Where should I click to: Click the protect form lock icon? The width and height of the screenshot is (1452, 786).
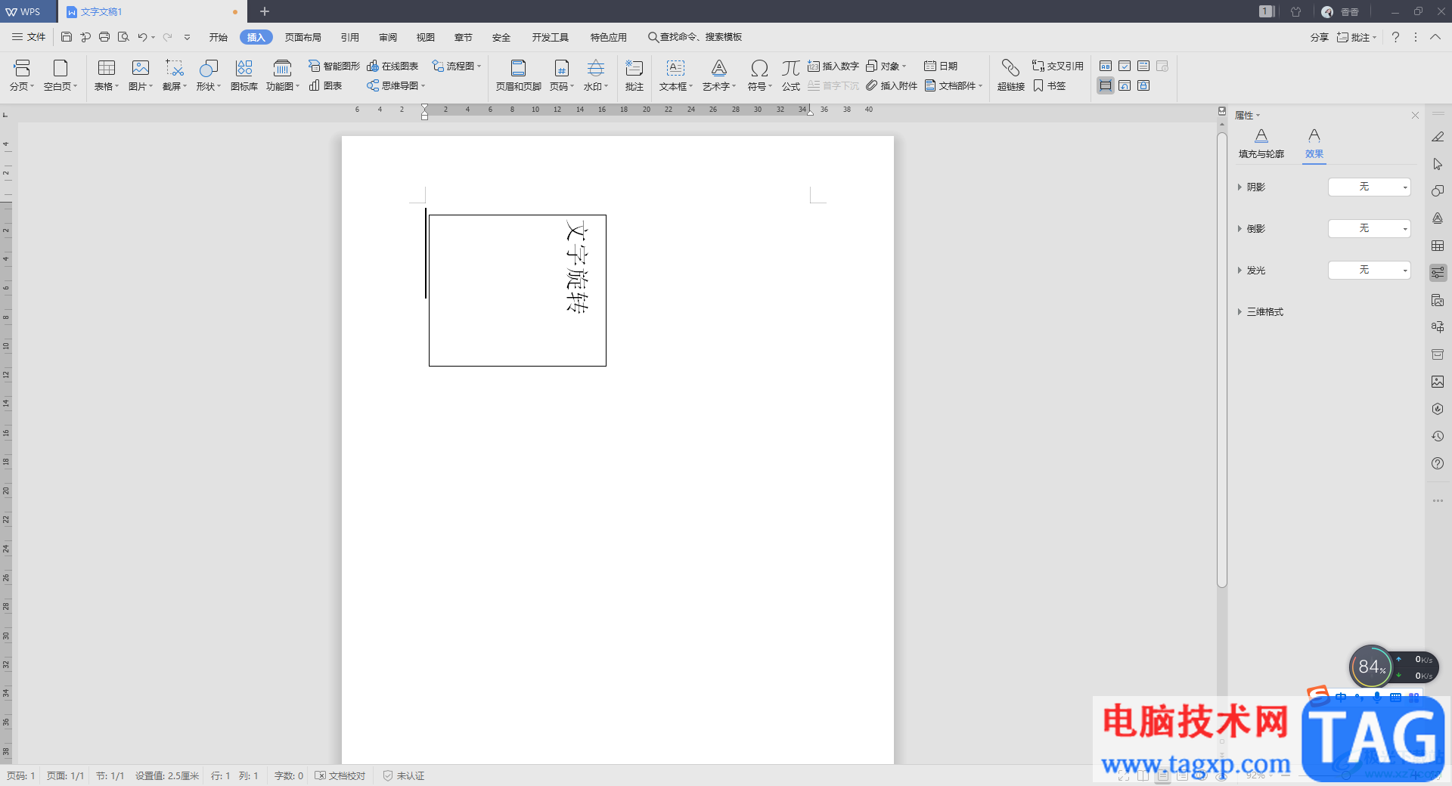coord(1143,85)
